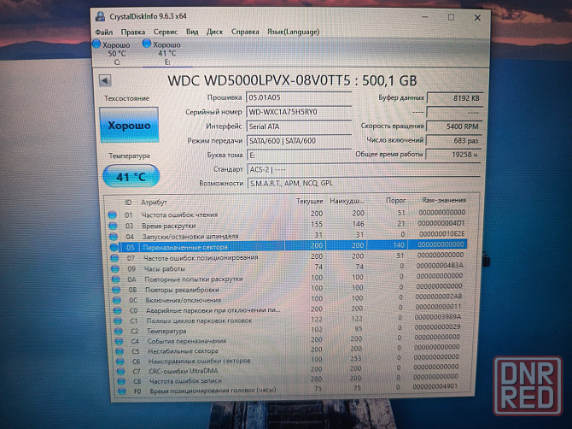This screenshot has width=572, height=429.
Task: Select row Частота ошибок позиционирования
Action: click(x=288, y=256)
